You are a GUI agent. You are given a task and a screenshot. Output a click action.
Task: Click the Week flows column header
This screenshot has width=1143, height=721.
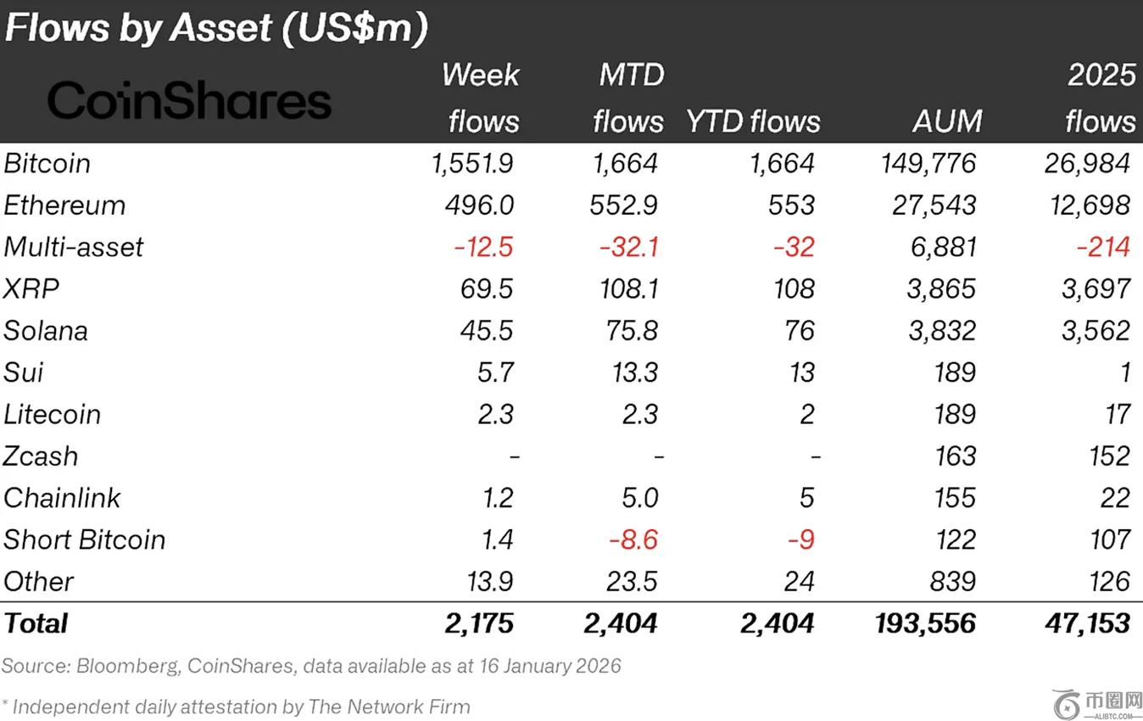482,98
